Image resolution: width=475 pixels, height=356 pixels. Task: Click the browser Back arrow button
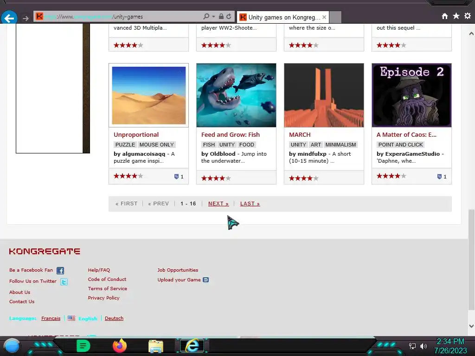click(x=9, y=18)
